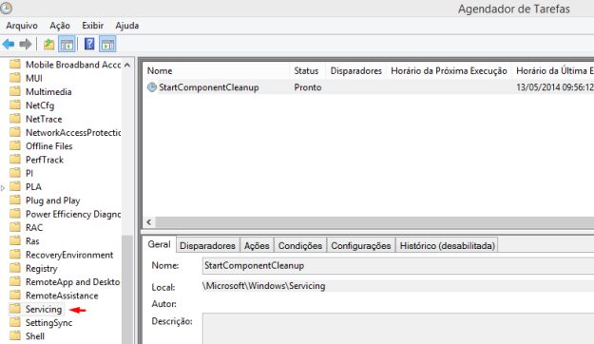Open the Ajuda menu
Screen dimensions: 594x344
127,26
